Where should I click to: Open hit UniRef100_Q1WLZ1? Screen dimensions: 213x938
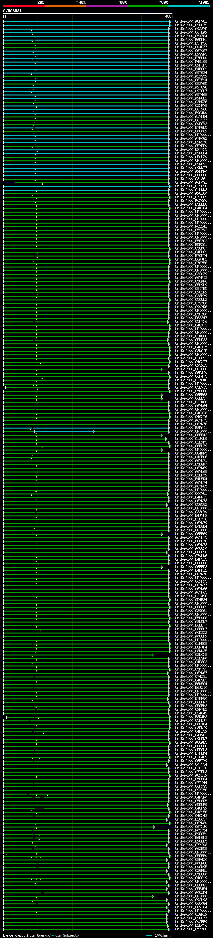point(191,25)
